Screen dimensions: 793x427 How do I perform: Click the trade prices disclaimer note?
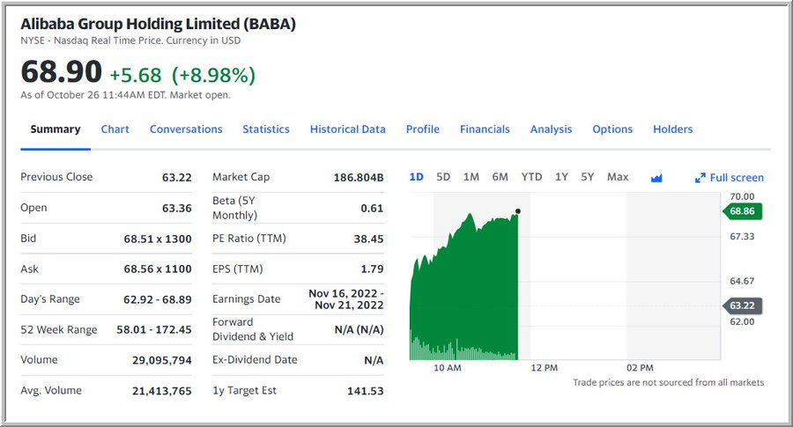669,382
